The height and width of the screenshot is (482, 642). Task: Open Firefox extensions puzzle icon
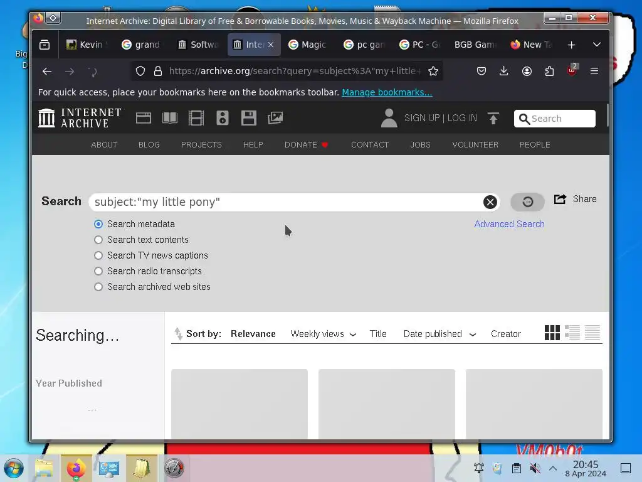click(x=549, y=72)
